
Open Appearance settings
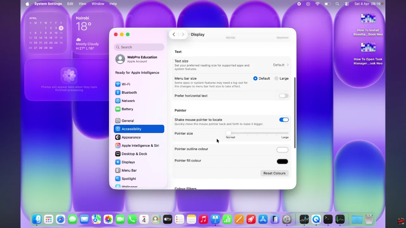point(131,137)
